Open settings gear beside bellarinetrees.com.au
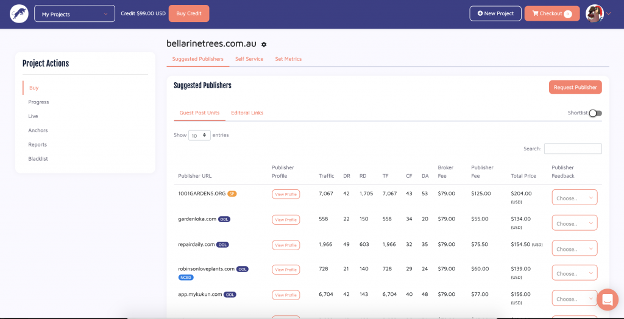The height and width of the screenshot is (319, 624). click(264, 44)
